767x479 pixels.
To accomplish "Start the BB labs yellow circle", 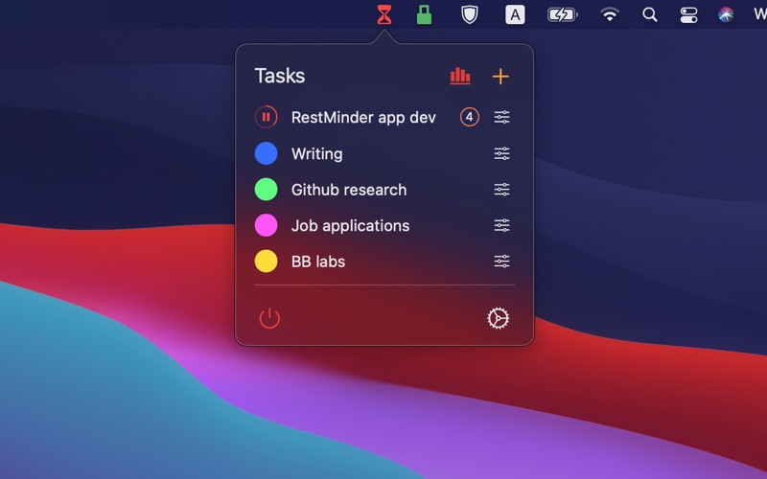I will coord(267,262).
